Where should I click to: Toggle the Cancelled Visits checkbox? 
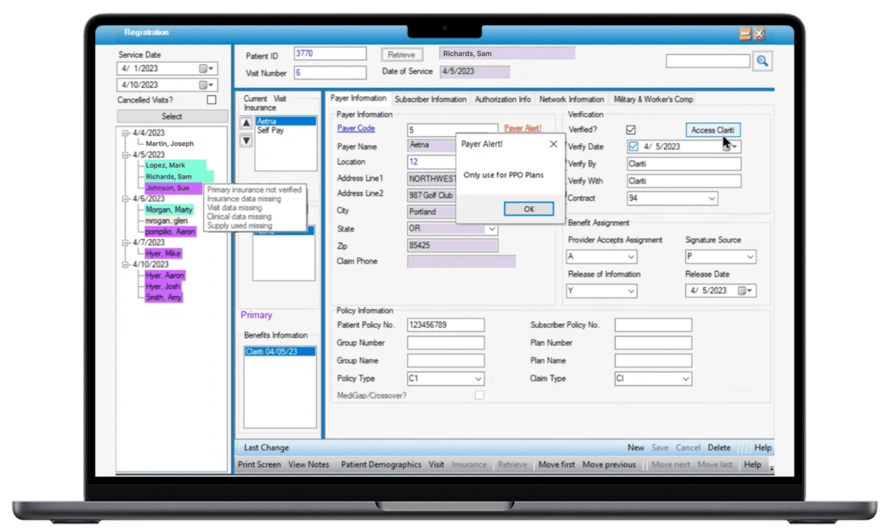[212, 100]
